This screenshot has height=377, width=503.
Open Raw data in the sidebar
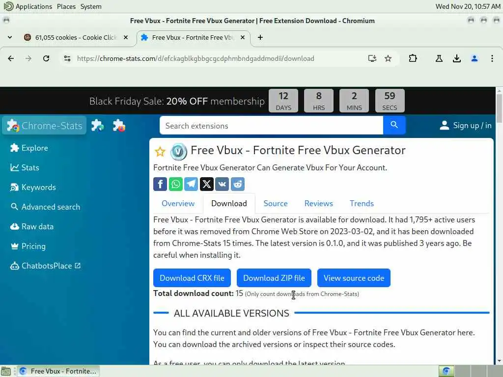(32, 226)
